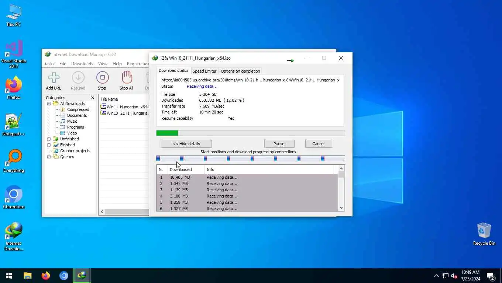Expand the Finished category
502x283 pixels.
pos(49,145)
